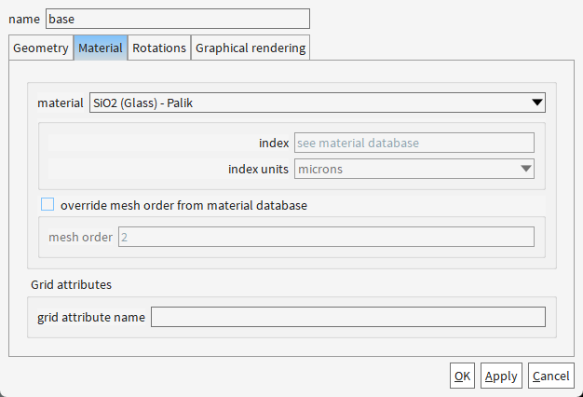
Task: Click the 'mesh order' label
Action: tap(81, 237)
